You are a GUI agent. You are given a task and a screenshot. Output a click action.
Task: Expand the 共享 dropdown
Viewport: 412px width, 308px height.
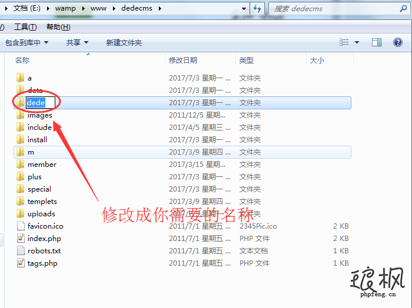pos(86,42)
